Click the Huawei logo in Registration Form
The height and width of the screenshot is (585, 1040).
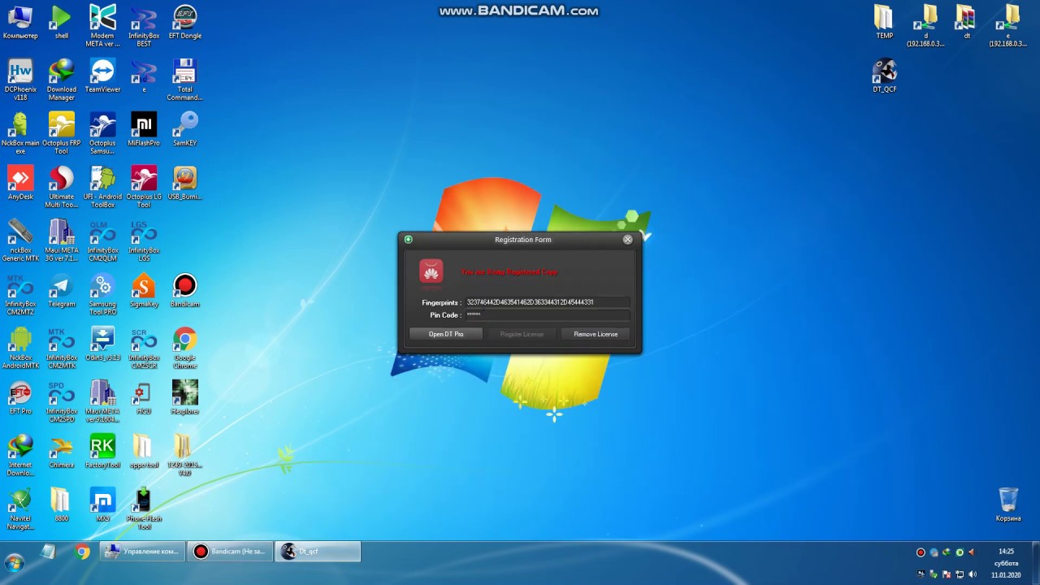pyautogui.click(x=431, y=271)
